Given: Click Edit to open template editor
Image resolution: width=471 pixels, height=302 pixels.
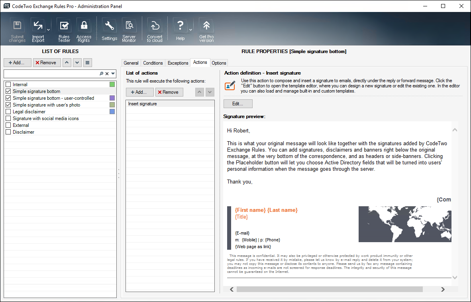Looking at the screenshot, I should [238, 103].
